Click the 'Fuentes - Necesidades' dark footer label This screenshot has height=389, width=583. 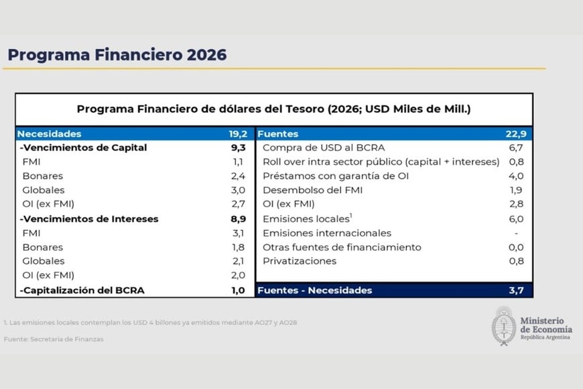pyautogui.click(x=315, y=290)
